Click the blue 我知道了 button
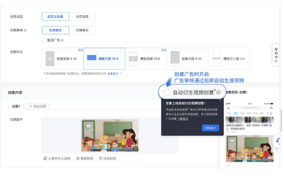This screenshot has height=176, width=284. tap(210, 128)
